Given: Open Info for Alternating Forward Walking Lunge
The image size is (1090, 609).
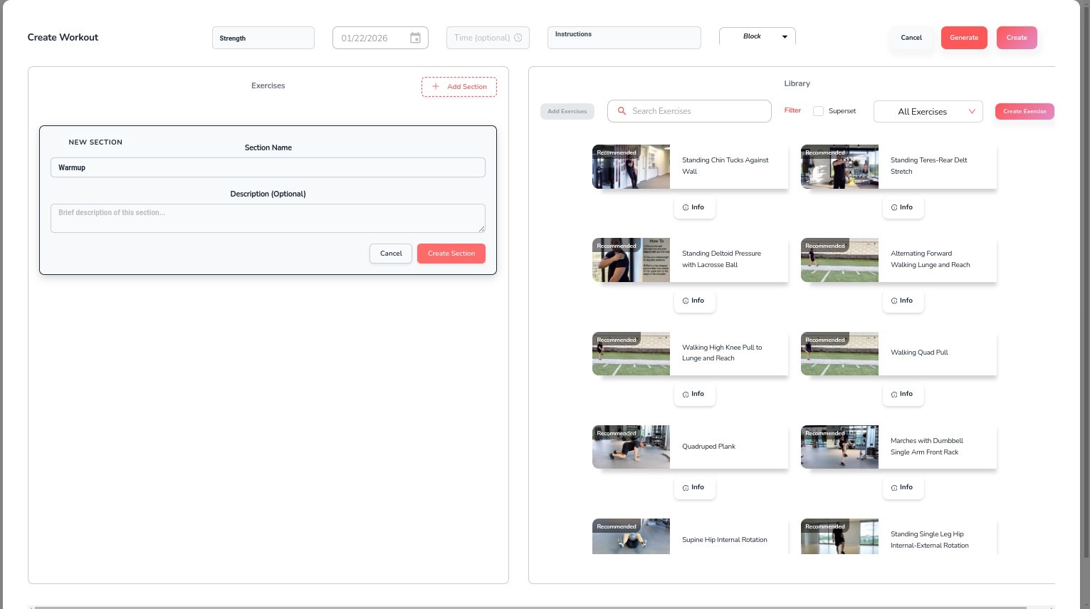Looking at the screenshot, I should tap(903, 301).
